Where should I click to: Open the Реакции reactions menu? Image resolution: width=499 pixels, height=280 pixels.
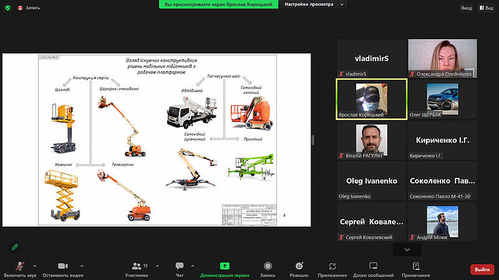pos(299,269)
